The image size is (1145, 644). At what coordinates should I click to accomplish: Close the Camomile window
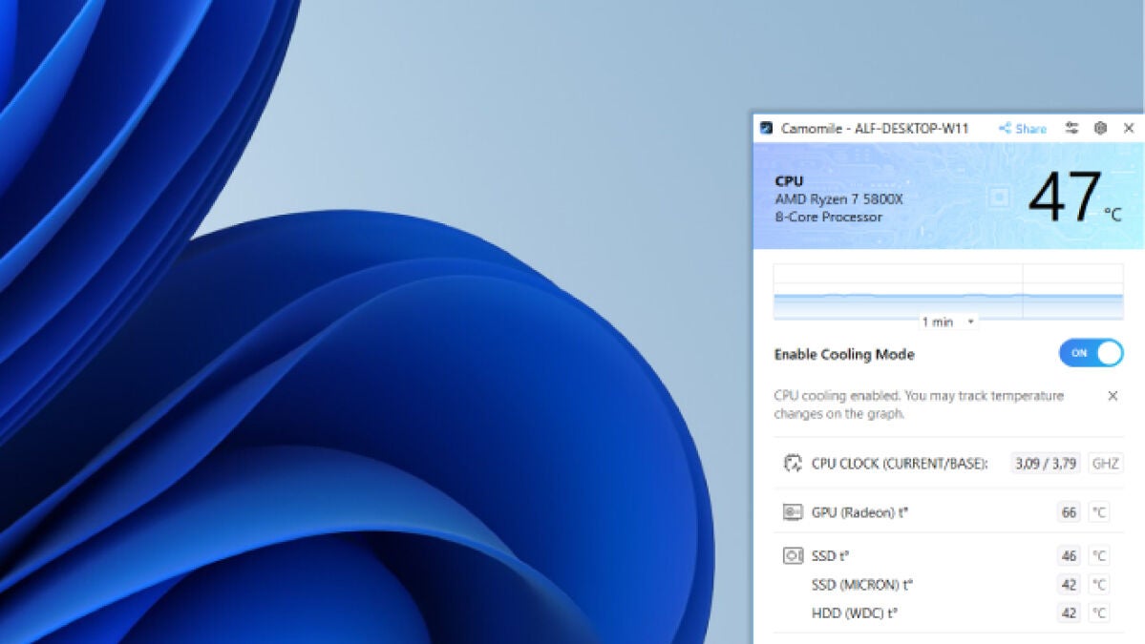click(1129, 128)
